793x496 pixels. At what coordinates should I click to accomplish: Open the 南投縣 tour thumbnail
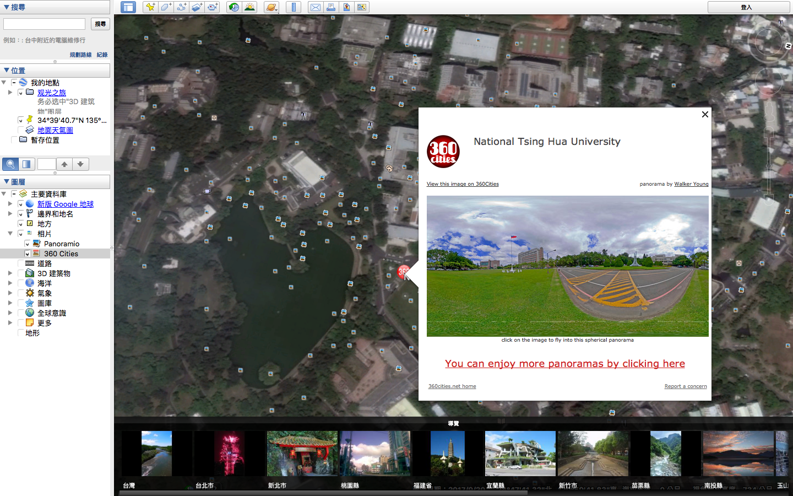pyautogui.click(x=738, y=454)
